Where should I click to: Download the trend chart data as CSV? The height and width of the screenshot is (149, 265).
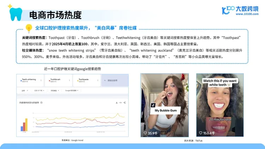(x=117, y=102)
